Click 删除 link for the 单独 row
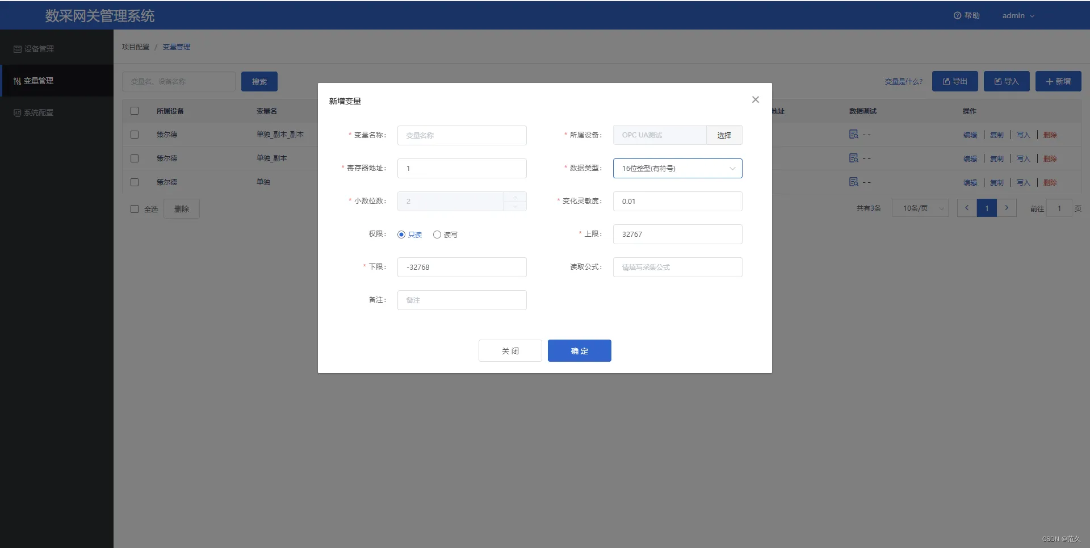The width and height of the screenshot is (1090, 548). click(x=1050, y=182)
